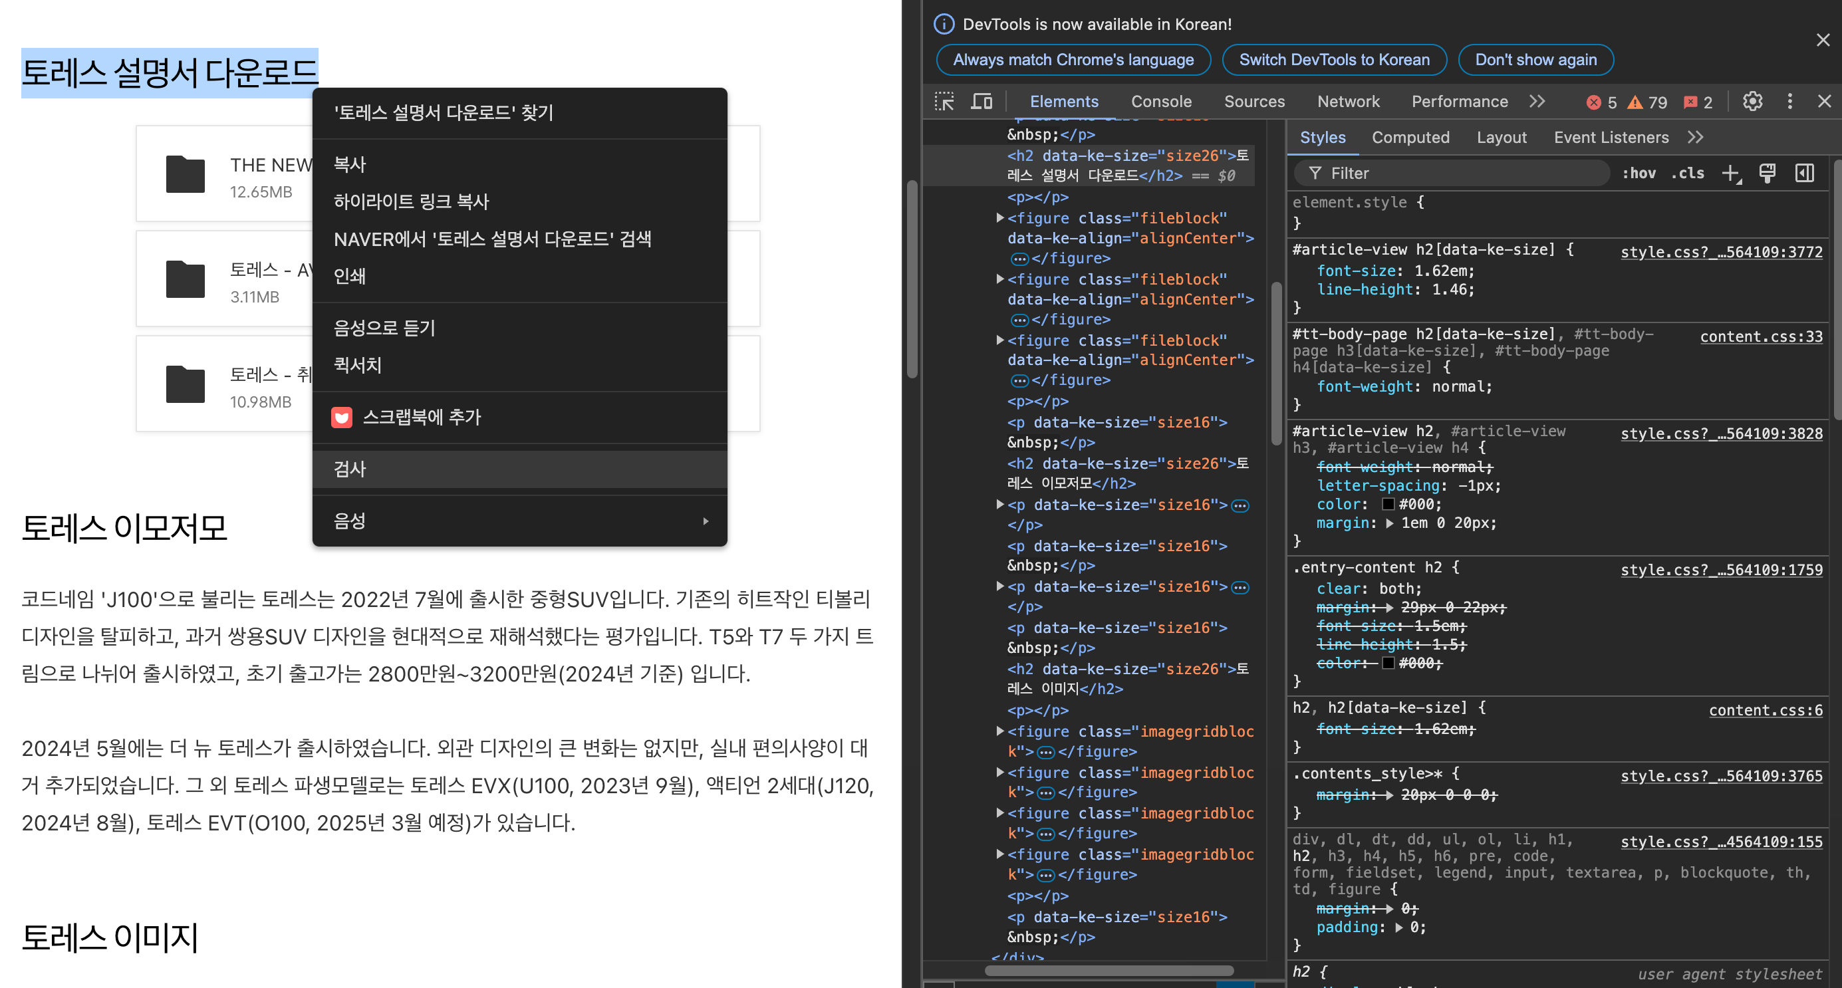Image resolution: width=1842 pixels, height=988 pixels.
Task: Open the Sources tab
Action: 1253,102
